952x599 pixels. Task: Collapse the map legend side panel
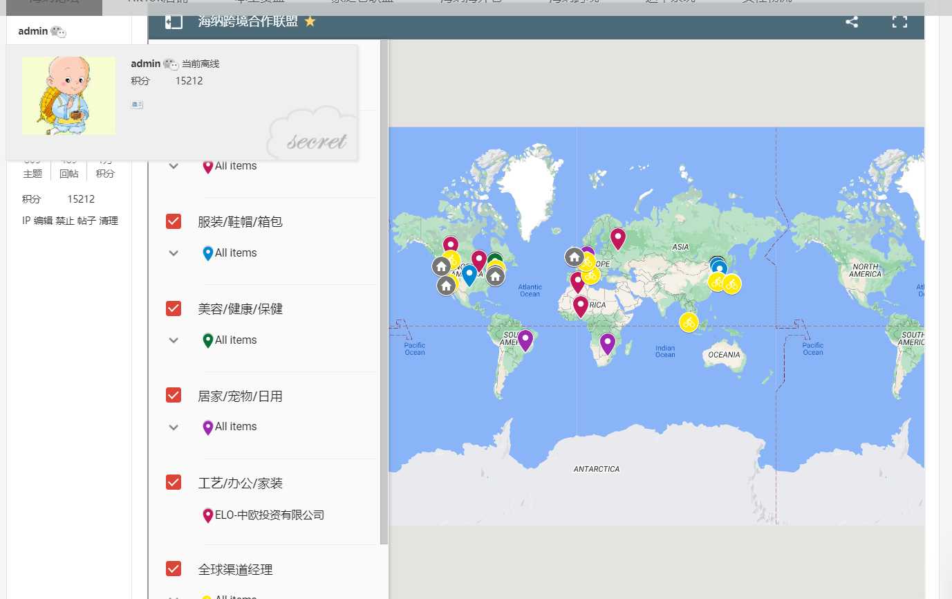tap(174, 21)
